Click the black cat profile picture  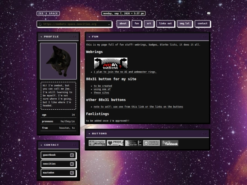pos(58,61)
